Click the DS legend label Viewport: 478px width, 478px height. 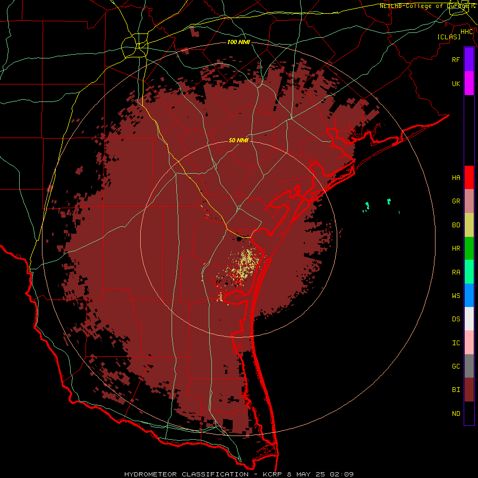click(x=456, y=319)
